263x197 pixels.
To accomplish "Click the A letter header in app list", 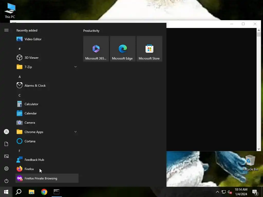I will pos(20,77).
